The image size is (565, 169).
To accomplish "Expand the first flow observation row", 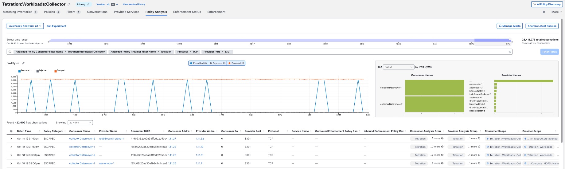I will tap(11, 139).
